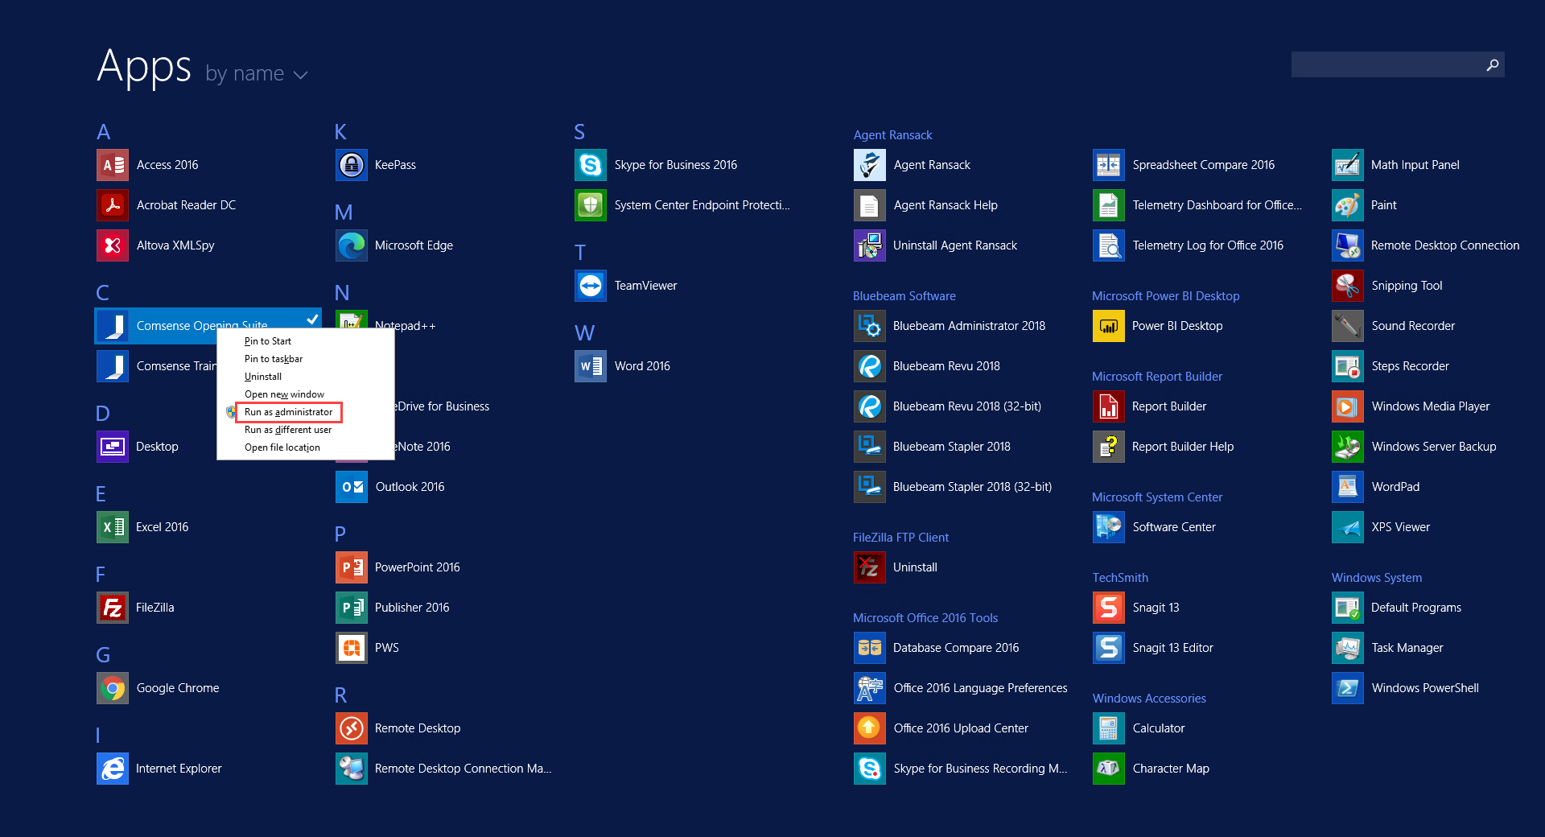Image resolution: width=1545 pixels, height=837 pixels.
Task: Choose Uninstall from the context menu
Action: click(x=263, y=377)
